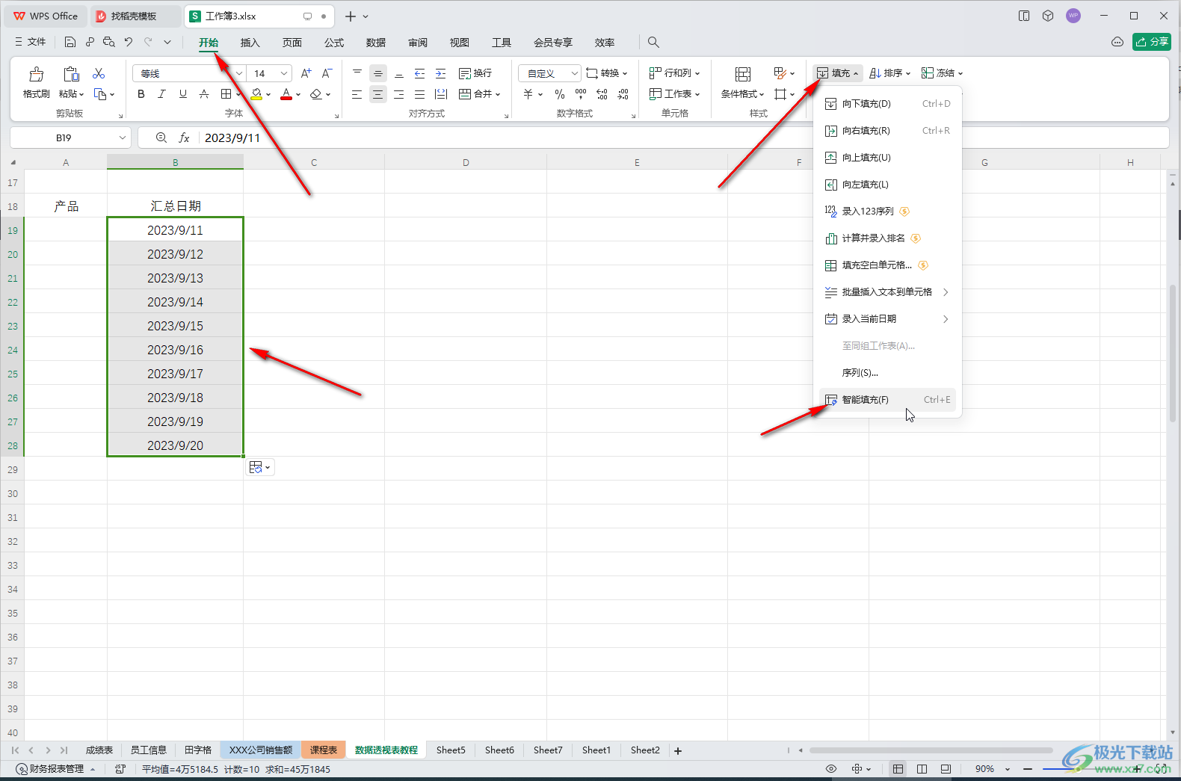
Task: Open the Sheet5 sheet tab
Action: (x=451, y=750)
